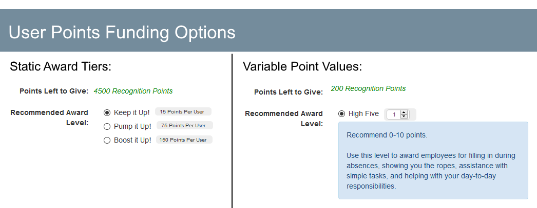The width and height of the screenshot is (537, 208).
Task: Click the User Points Funding Options header
Action: tap(122, 32)
